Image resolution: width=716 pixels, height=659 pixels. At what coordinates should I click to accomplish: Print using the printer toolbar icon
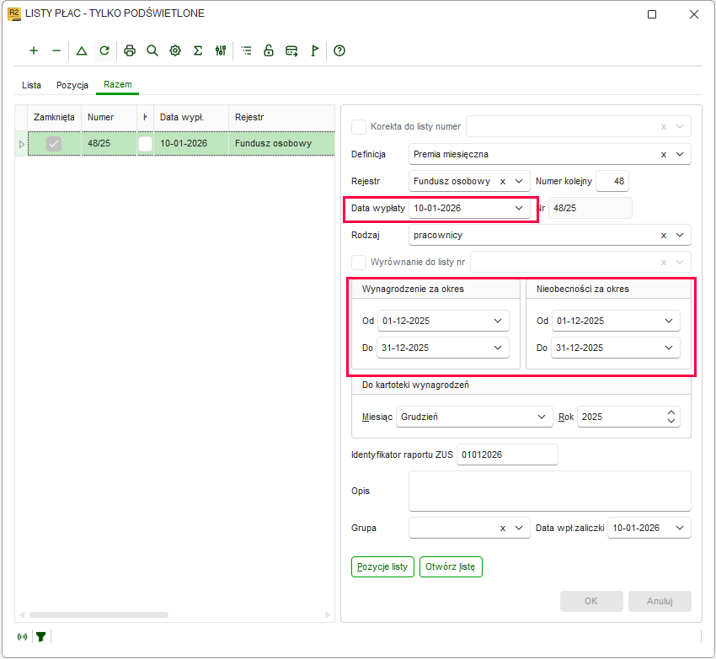(130, 50)
